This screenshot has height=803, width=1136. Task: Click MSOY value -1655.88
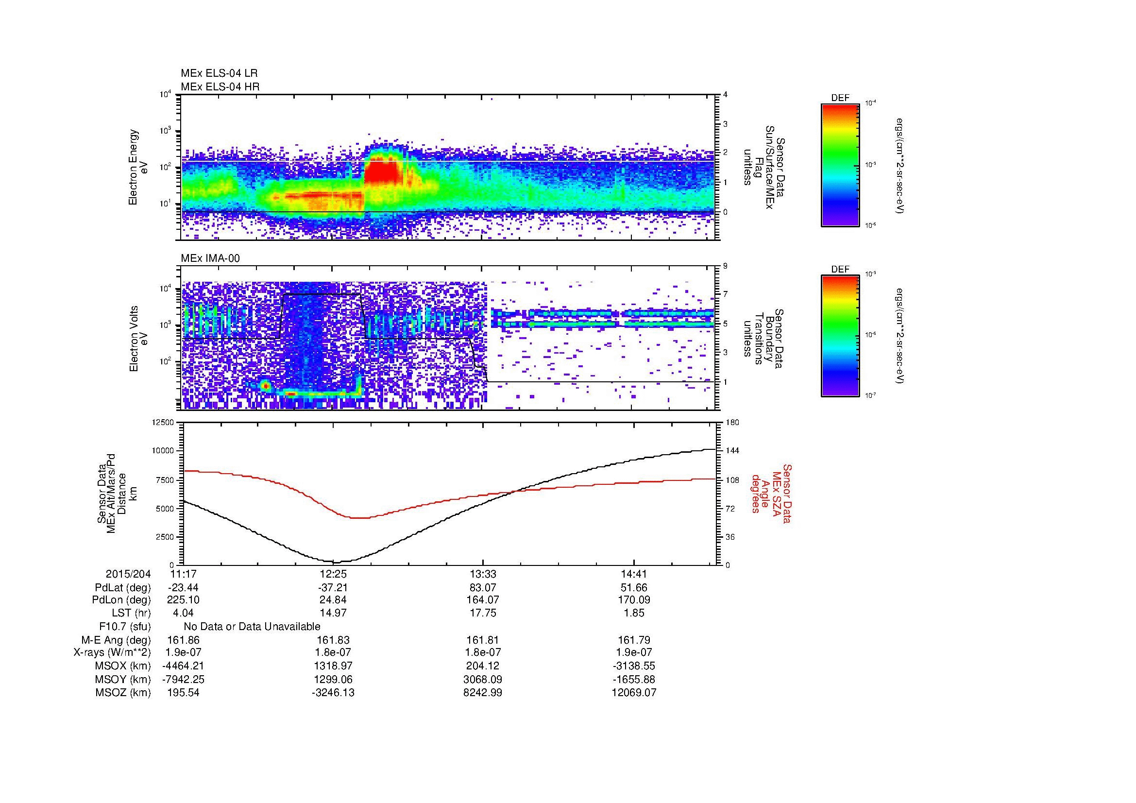[634, 680]
